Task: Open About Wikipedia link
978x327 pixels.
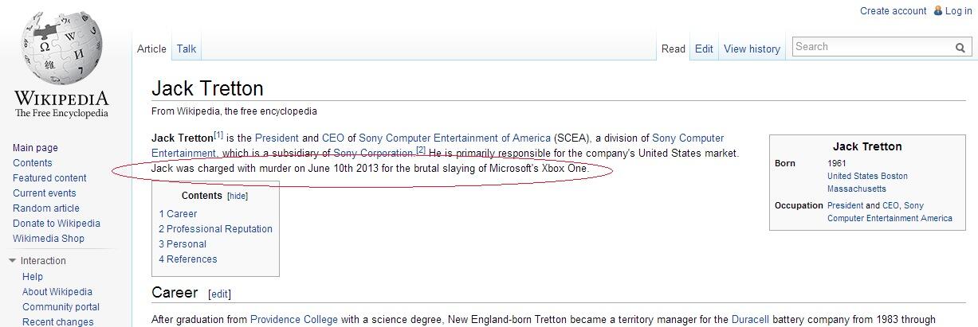Action: coord(57,292)
